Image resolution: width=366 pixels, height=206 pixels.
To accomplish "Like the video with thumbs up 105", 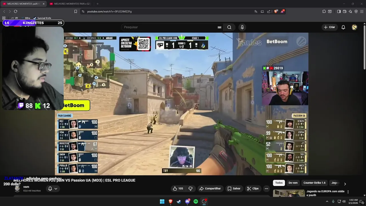I will tap(178, 189).
